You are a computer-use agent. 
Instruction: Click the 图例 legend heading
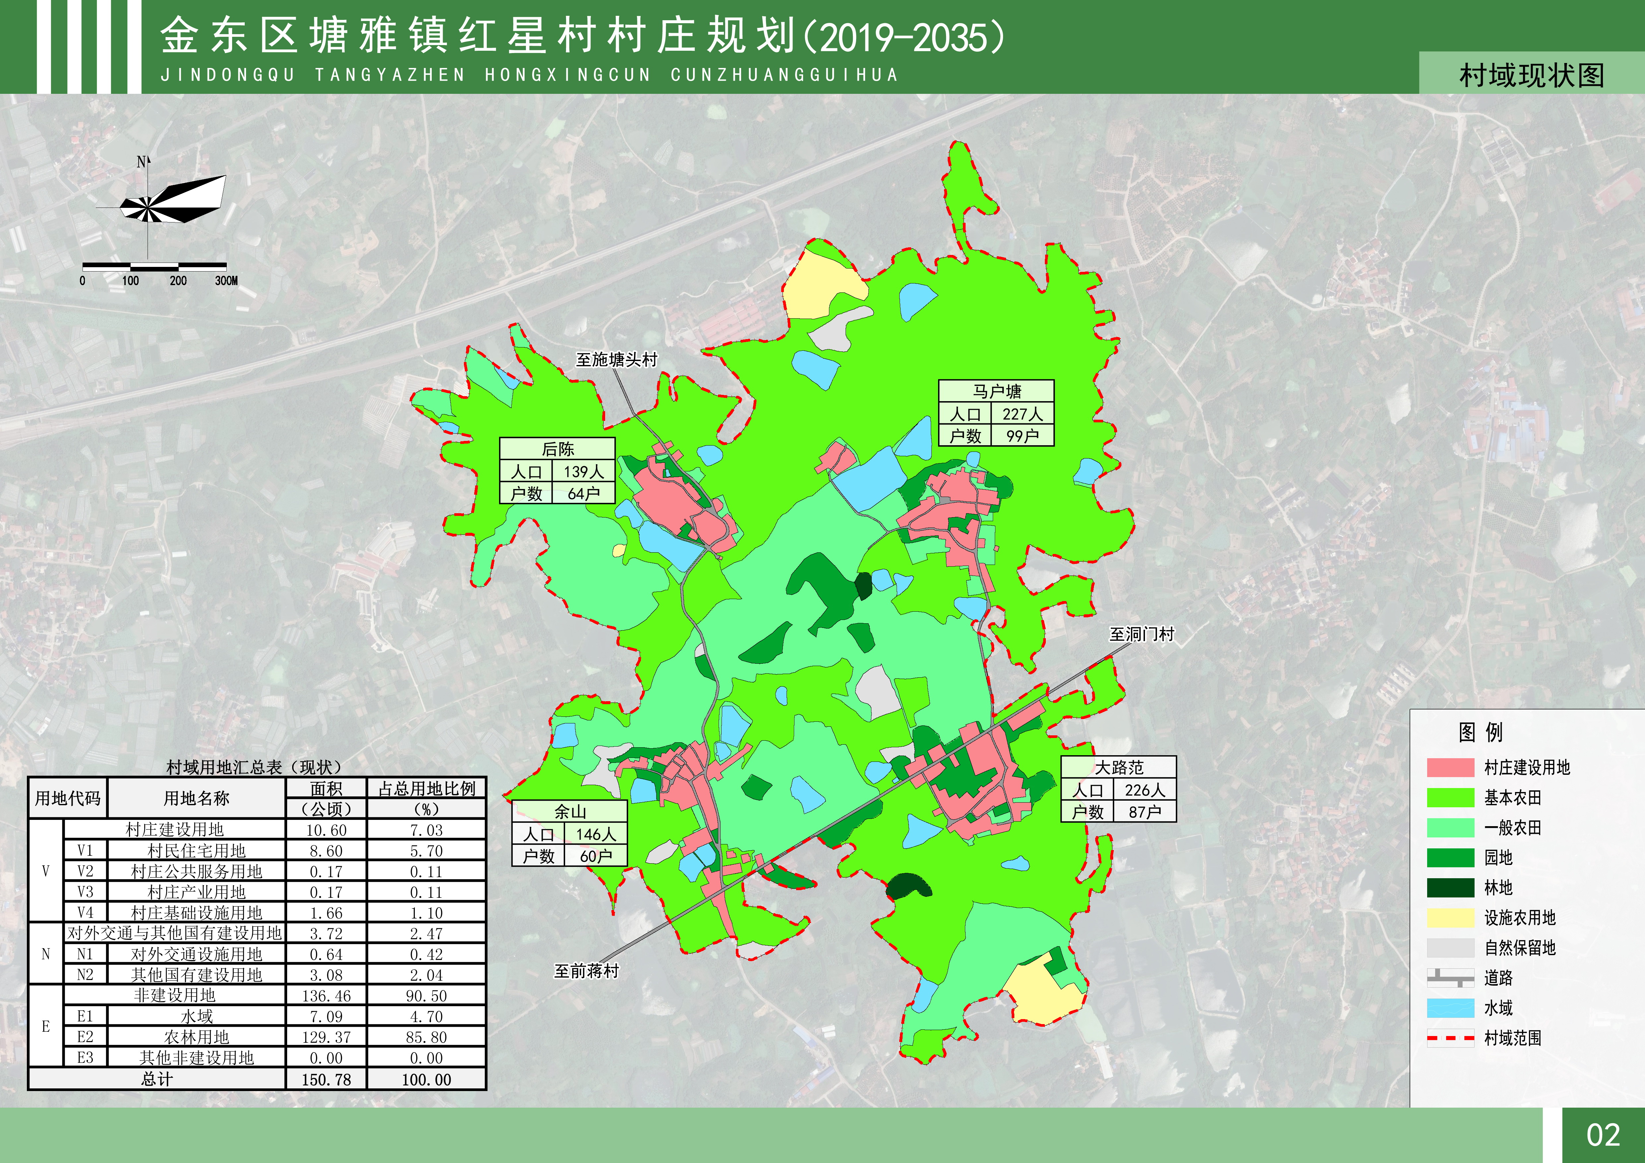coord(1480,732)
